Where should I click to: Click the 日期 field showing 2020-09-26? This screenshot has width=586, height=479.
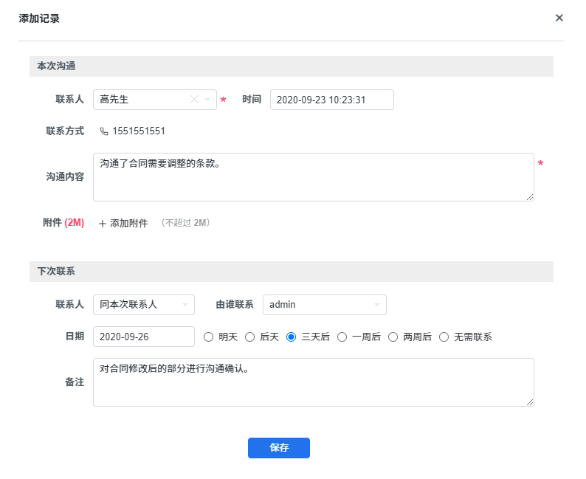click(x=144, y=337)
